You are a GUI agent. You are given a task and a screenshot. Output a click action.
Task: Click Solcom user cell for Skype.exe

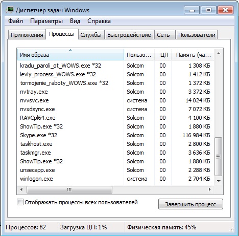[135, 135]
